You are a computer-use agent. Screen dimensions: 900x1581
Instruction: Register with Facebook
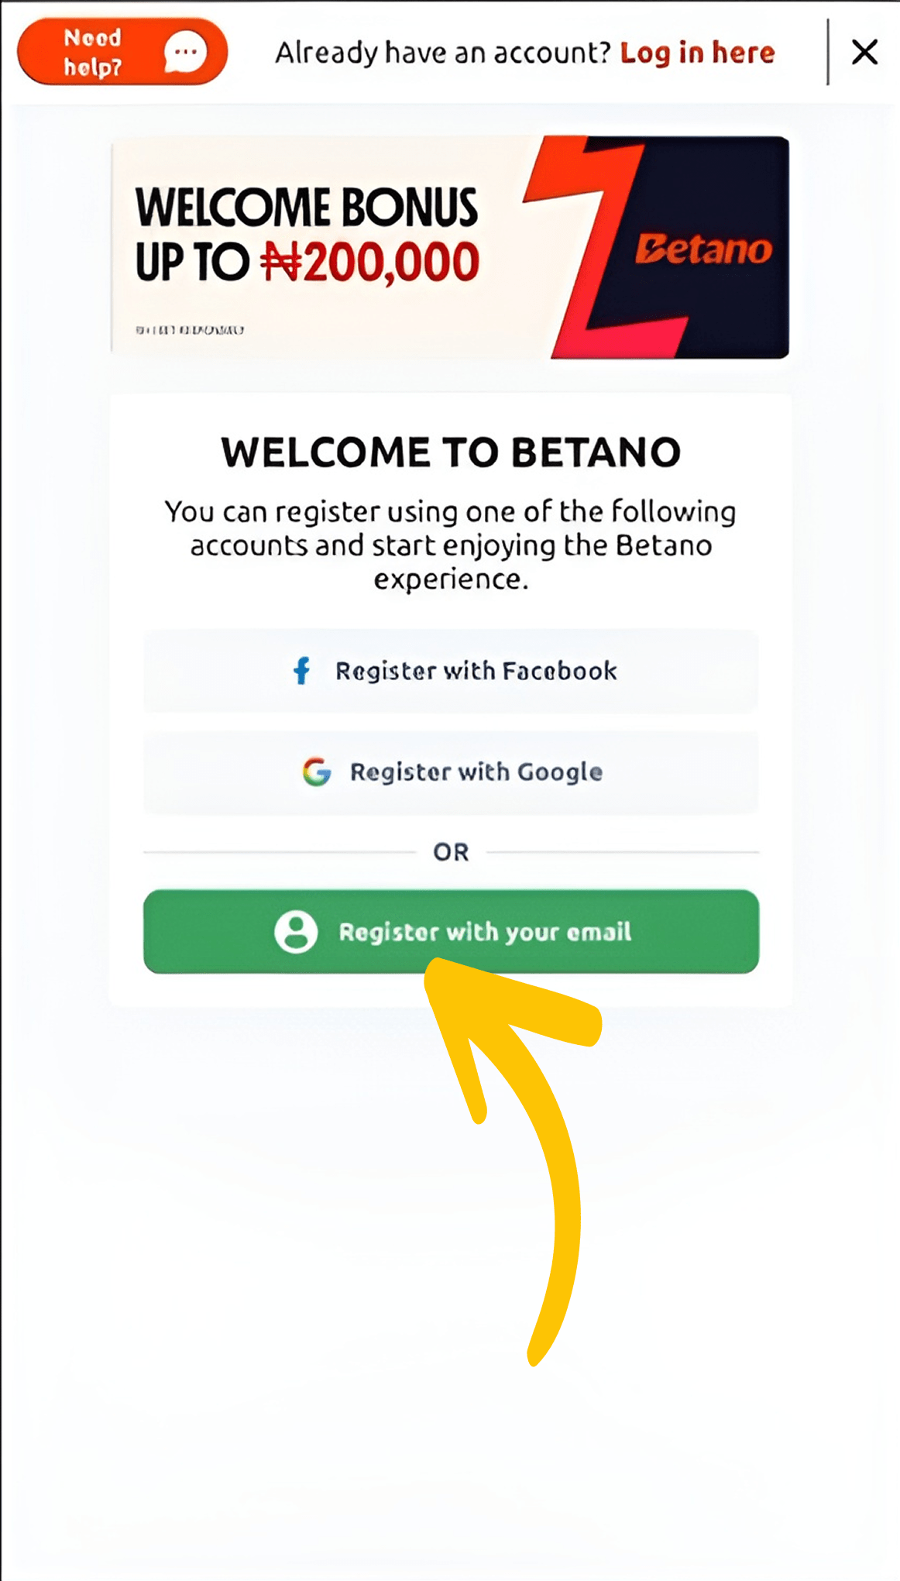(x=451, y=671)
